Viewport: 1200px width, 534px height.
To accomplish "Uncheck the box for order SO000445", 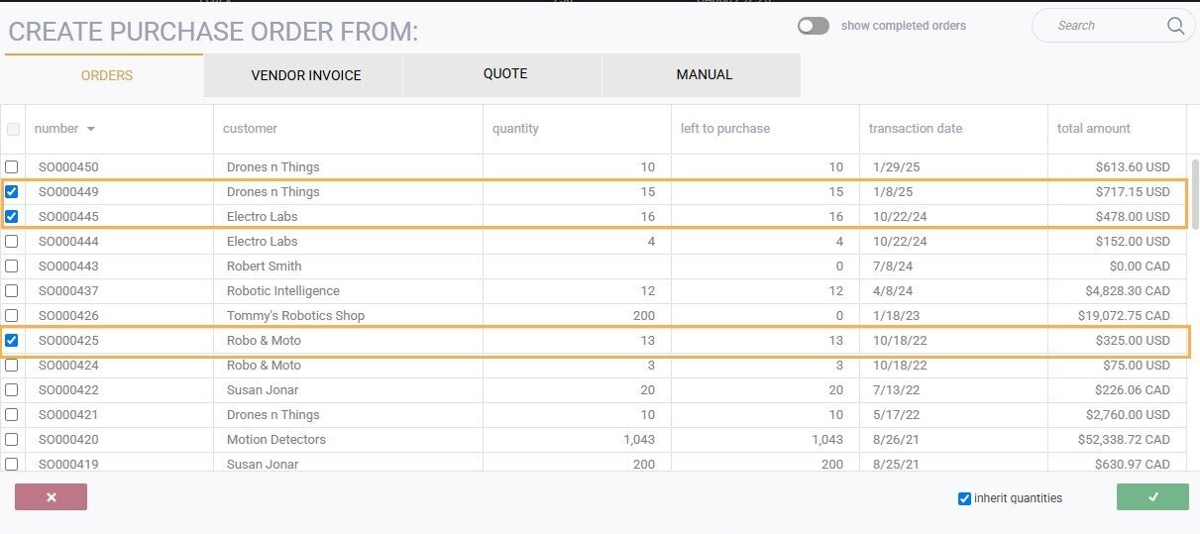I will (x=12, y=216).
